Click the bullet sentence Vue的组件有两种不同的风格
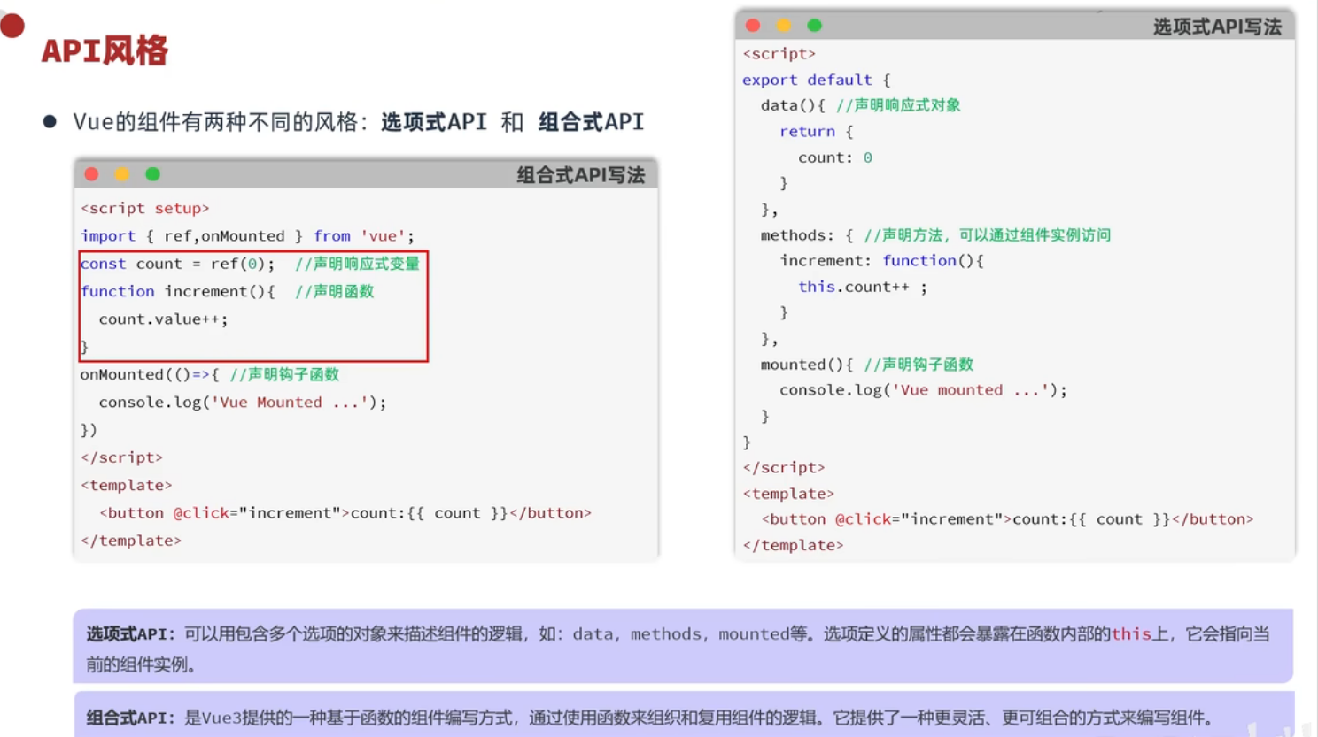The height and width of the screenshot is (737, 1318). coord(358,122)
